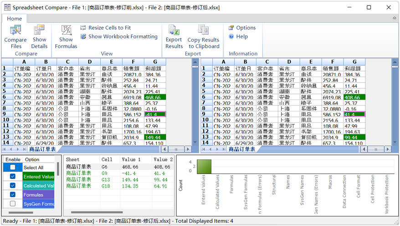Screen dimensions: 400x226
Task: Click Export Results icon
Action: pyautogui.click(x=174, y=30)
